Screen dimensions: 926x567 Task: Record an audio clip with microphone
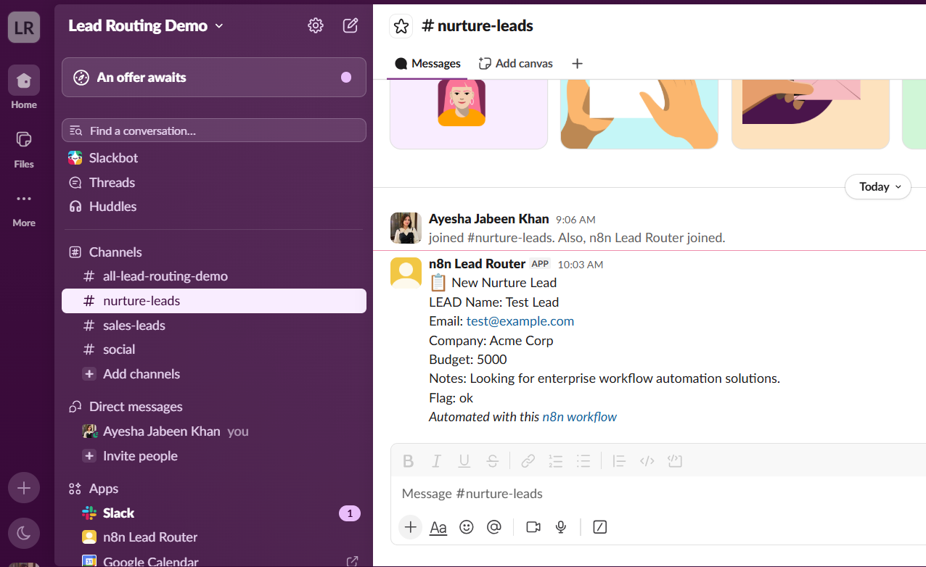click(561, 527)
